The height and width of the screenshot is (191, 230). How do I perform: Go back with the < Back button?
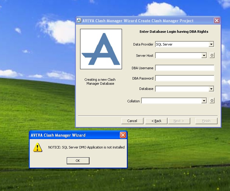(156, 121)
